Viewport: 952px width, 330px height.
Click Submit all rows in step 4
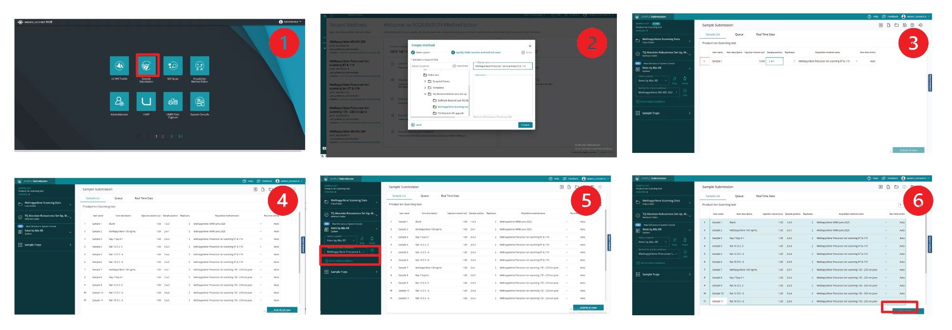282,310
